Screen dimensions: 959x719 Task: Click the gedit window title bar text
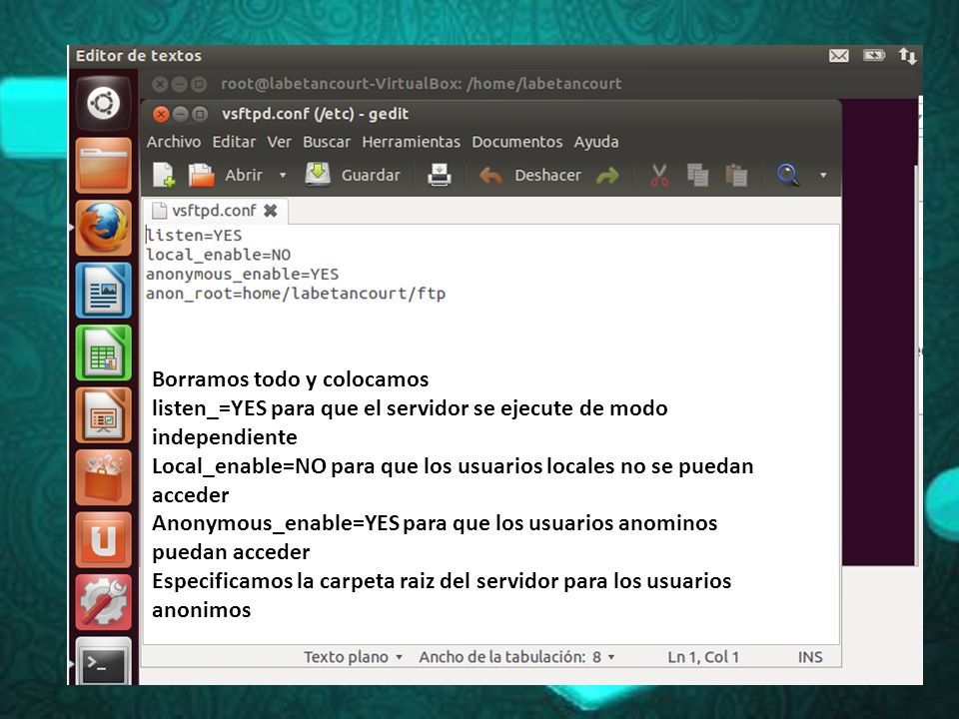pos(315,114)
